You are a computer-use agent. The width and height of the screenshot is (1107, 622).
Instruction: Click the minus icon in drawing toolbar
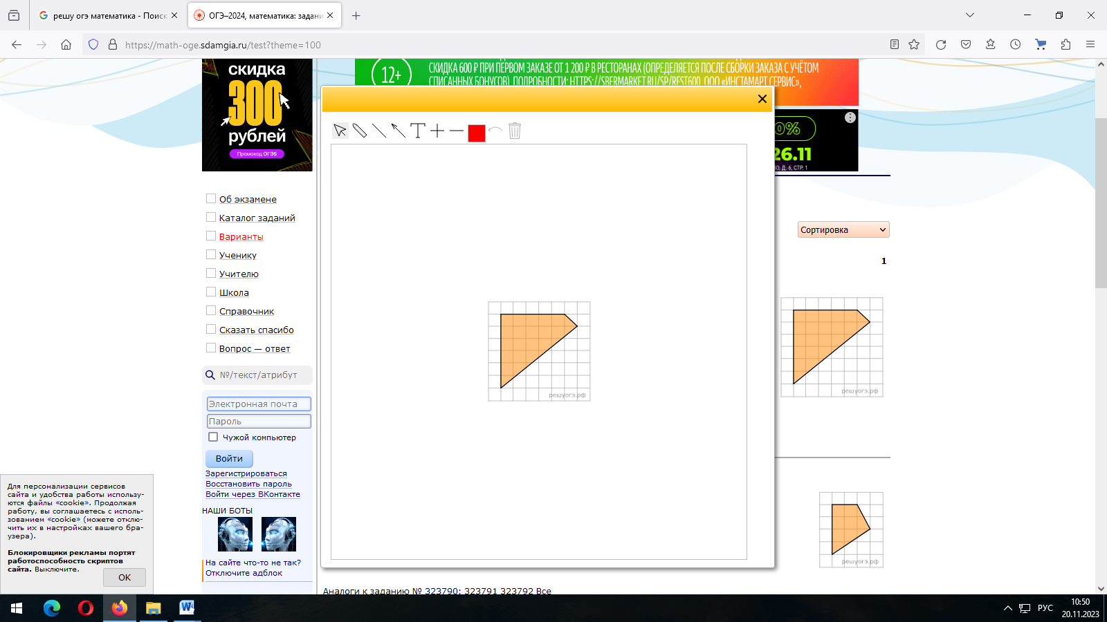[457, 131]
